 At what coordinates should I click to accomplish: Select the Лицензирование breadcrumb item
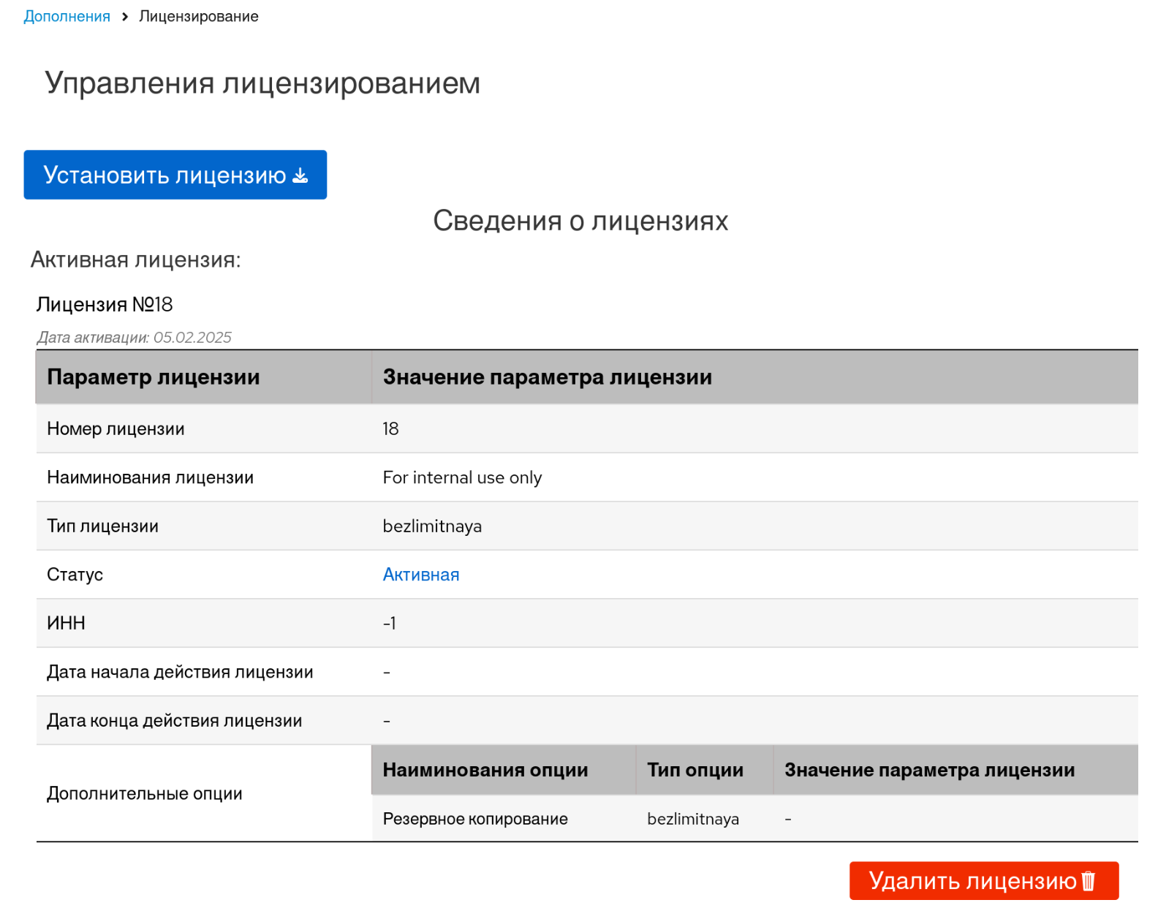pyautogui.click(x=198, y=17)
